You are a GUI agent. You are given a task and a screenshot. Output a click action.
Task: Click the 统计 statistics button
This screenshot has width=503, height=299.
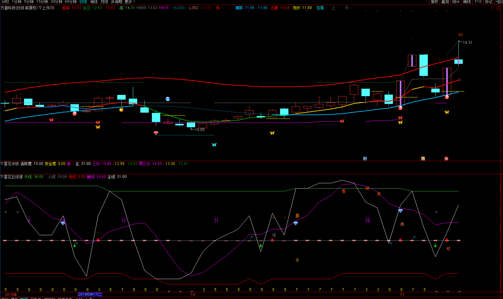click(456, 2)
